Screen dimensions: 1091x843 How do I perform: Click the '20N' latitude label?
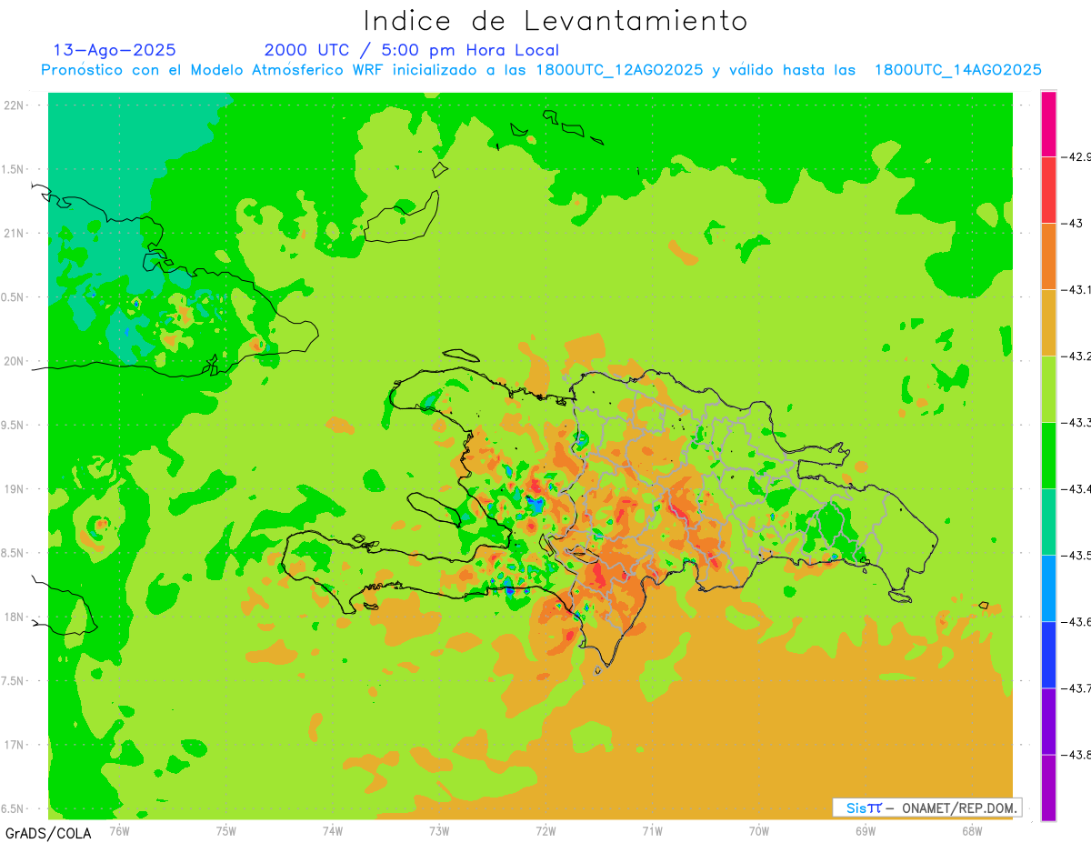15,361
